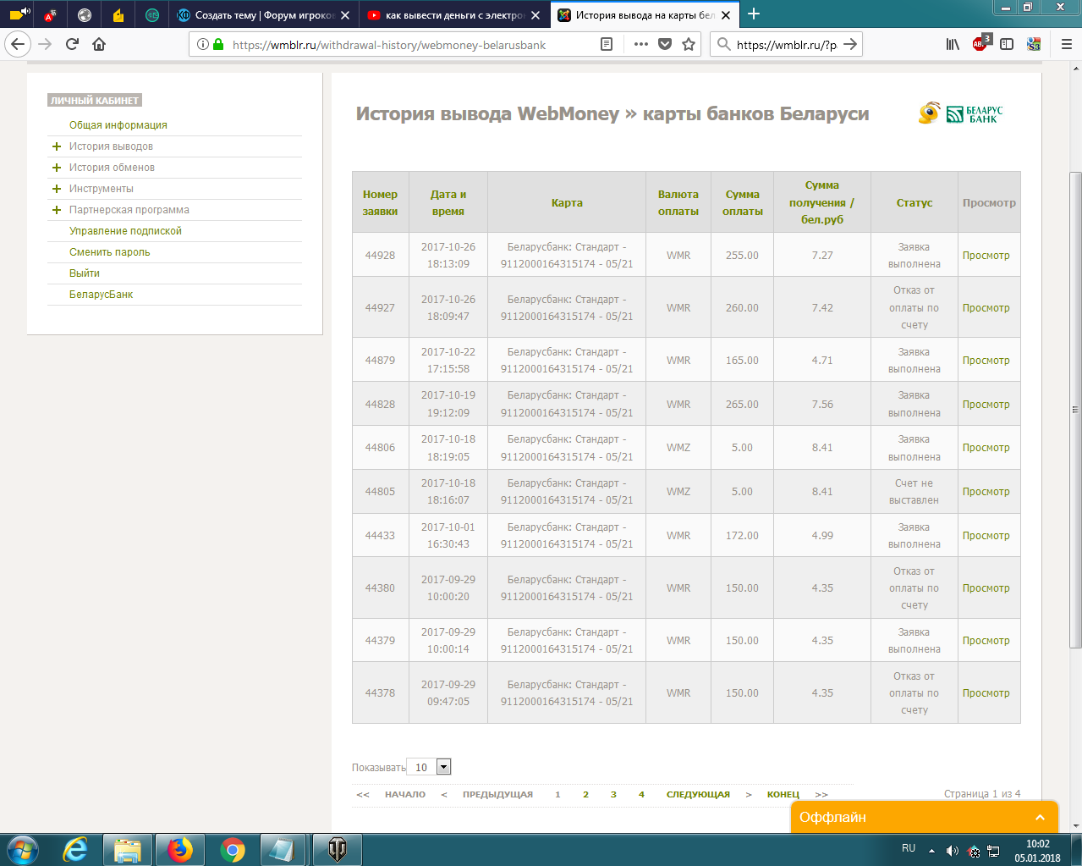Toggle reader view icon in address bar
The height and width of the screenshot is (866, 1082).
pos(607,44)
